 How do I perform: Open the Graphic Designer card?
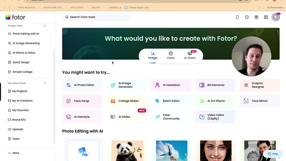tap(260, 85)
